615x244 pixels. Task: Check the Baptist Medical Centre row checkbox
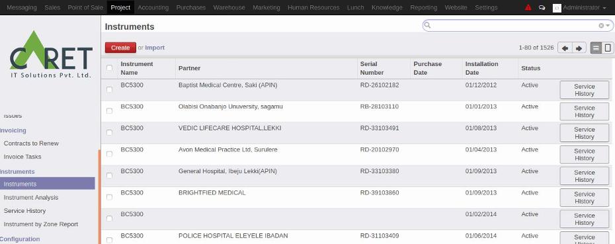pyautogui.click(x=109, y=89)
